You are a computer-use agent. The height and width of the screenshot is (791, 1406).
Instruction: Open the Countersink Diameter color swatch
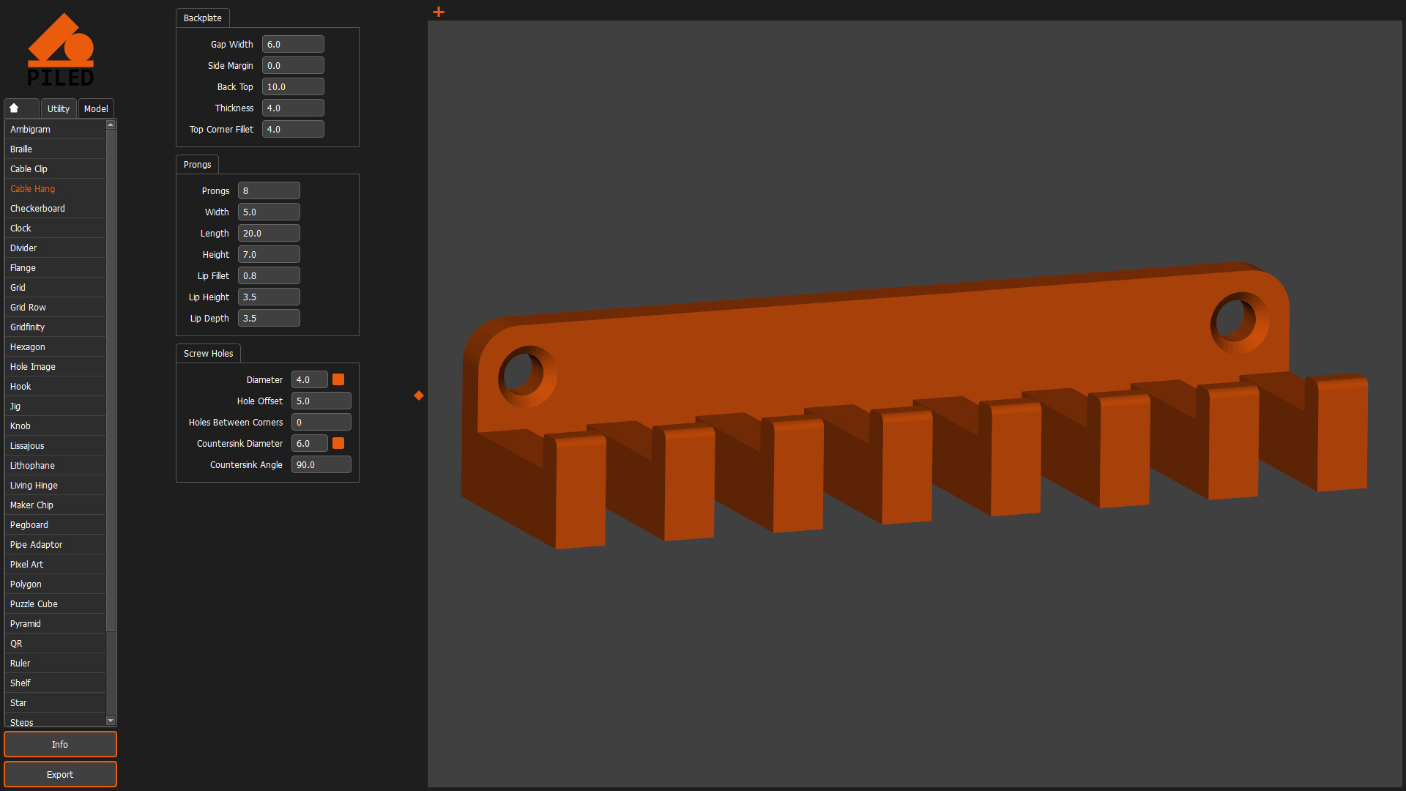point(338,443)
